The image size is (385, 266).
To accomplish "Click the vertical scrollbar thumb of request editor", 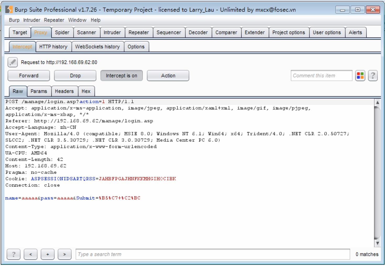I will tap(377, 172).
